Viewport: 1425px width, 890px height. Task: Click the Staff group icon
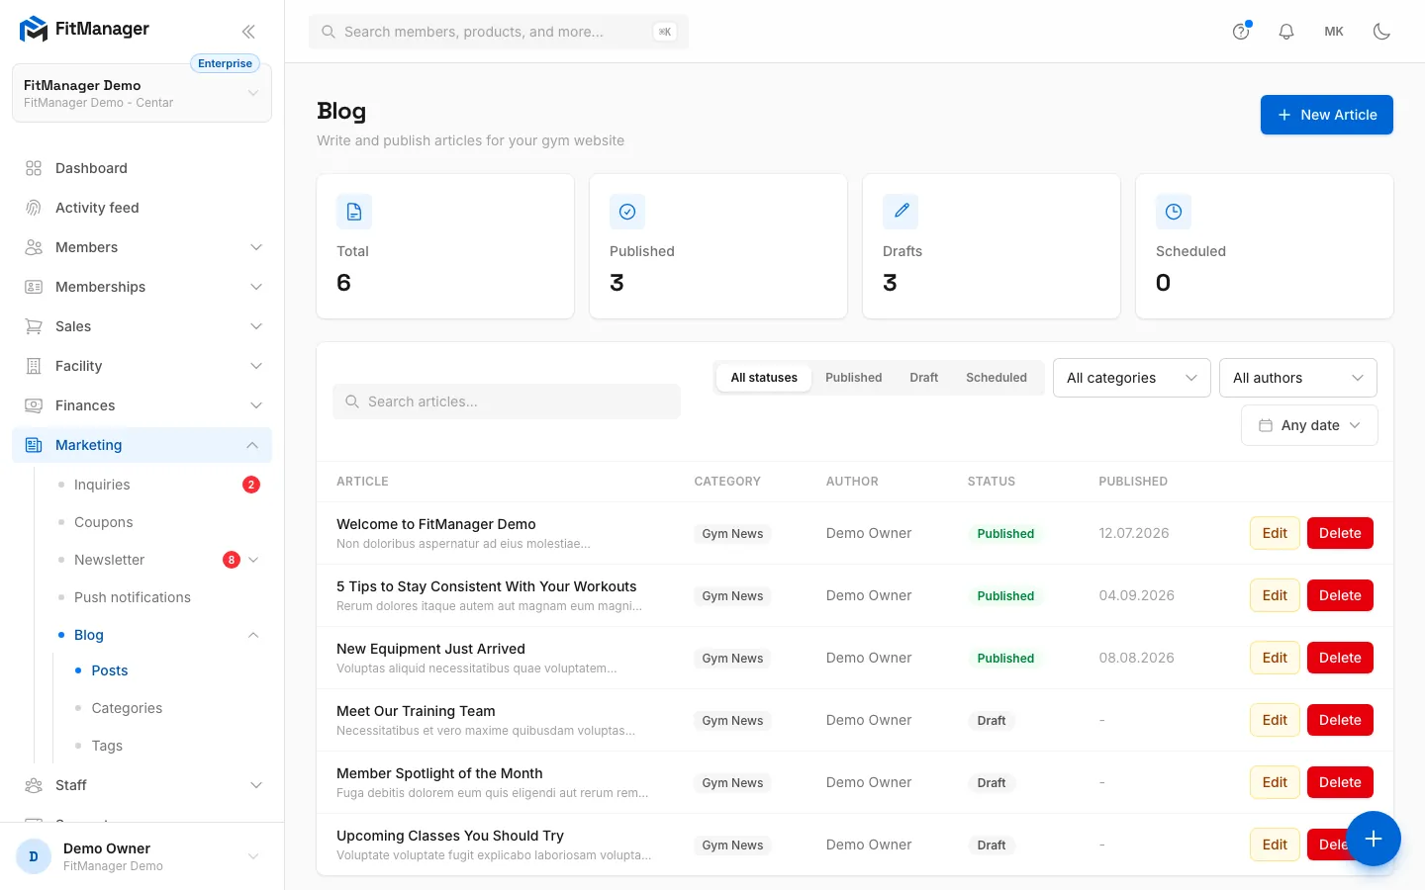34,785
